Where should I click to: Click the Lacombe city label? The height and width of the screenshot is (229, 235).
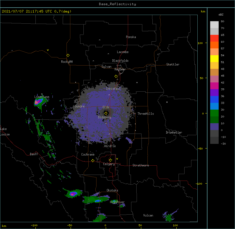click(x=123, y=52)
